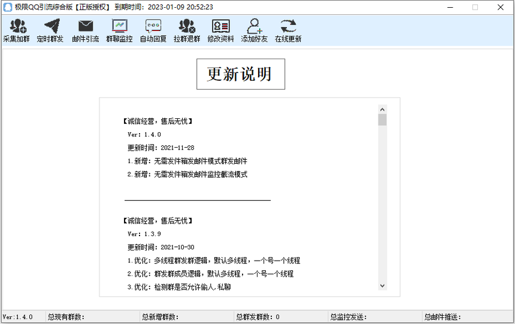
Task: Open the 邮件引流 envelope tool
Action: [86, 31]
